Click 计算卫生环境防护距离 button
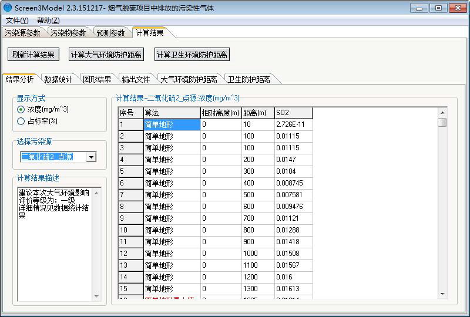 click(x=192, y=55)
